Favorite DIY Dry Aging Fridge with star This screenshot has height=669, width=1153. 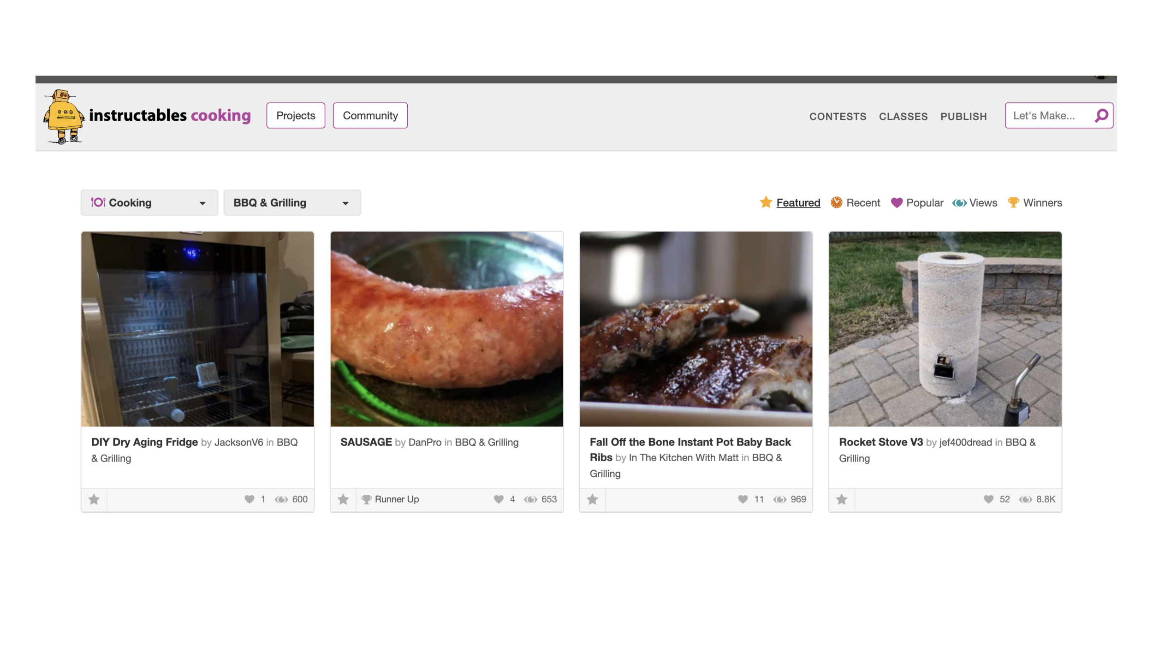point(94,499)
